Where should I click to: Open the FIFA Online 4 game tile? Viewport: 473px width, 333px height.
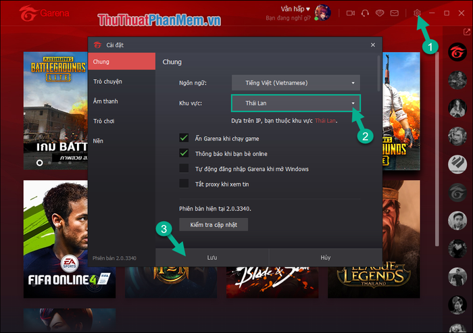[x=56, y=239]
